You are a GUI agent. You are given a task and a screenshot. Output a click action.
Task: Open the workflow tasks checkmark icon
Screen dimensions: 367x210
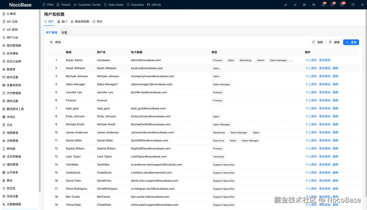(333, 5)
